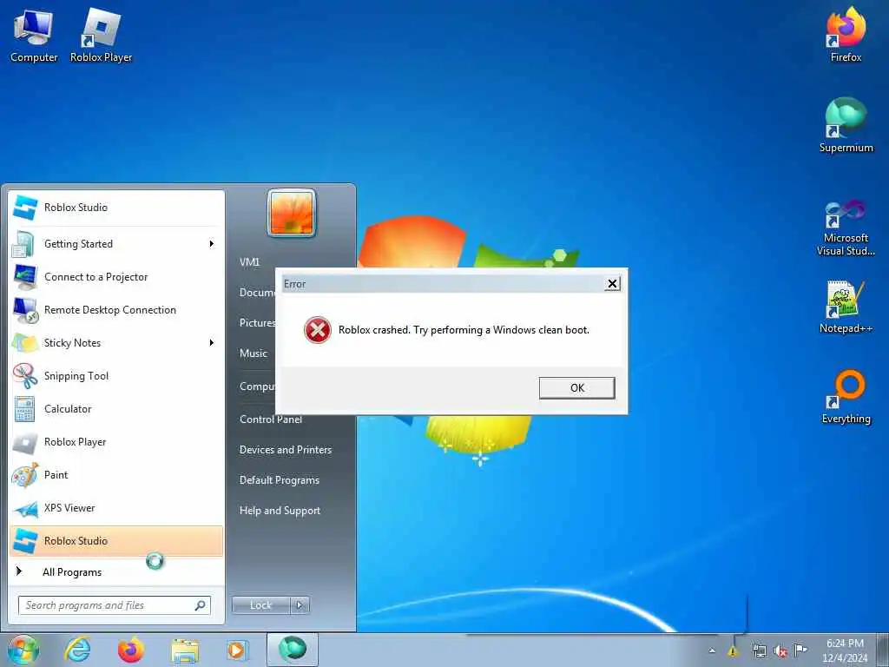Viewport: 889px width, 667px height.
Task: Select Connect to a Projector
Action: coord(117,277)
